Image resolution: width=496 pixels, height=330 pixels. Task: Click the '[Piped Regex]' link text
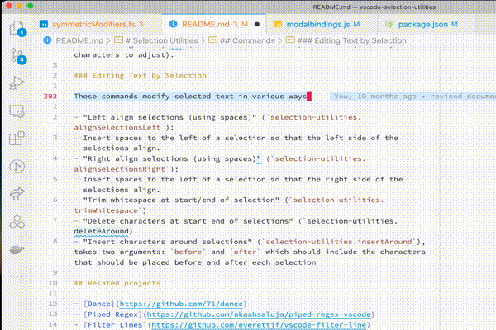[112, 314]
